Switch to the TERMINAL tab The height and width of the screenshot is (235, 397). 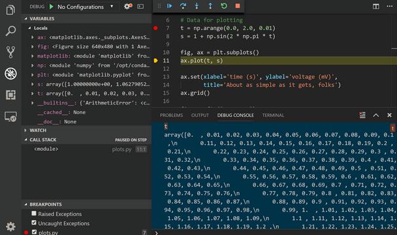click(x=273, y=116)
